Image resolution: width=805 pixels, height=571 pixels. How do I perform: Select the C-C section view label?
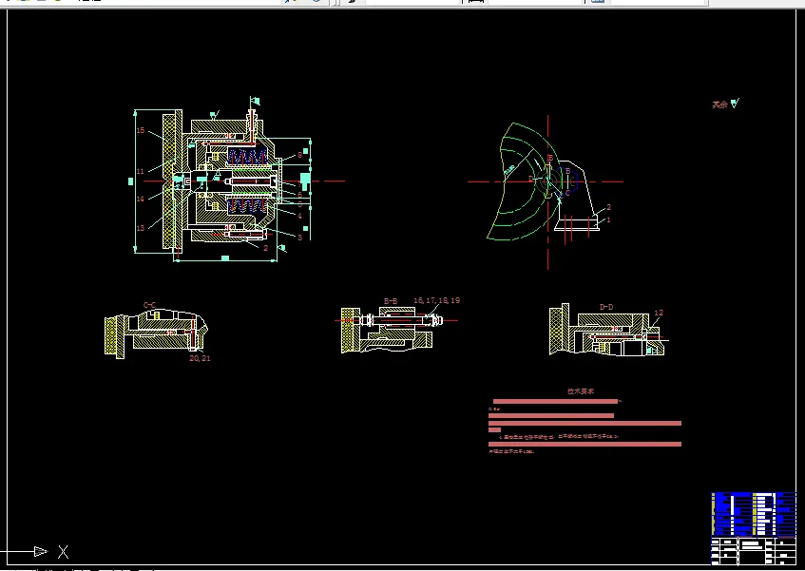click(x=149, y=305)
